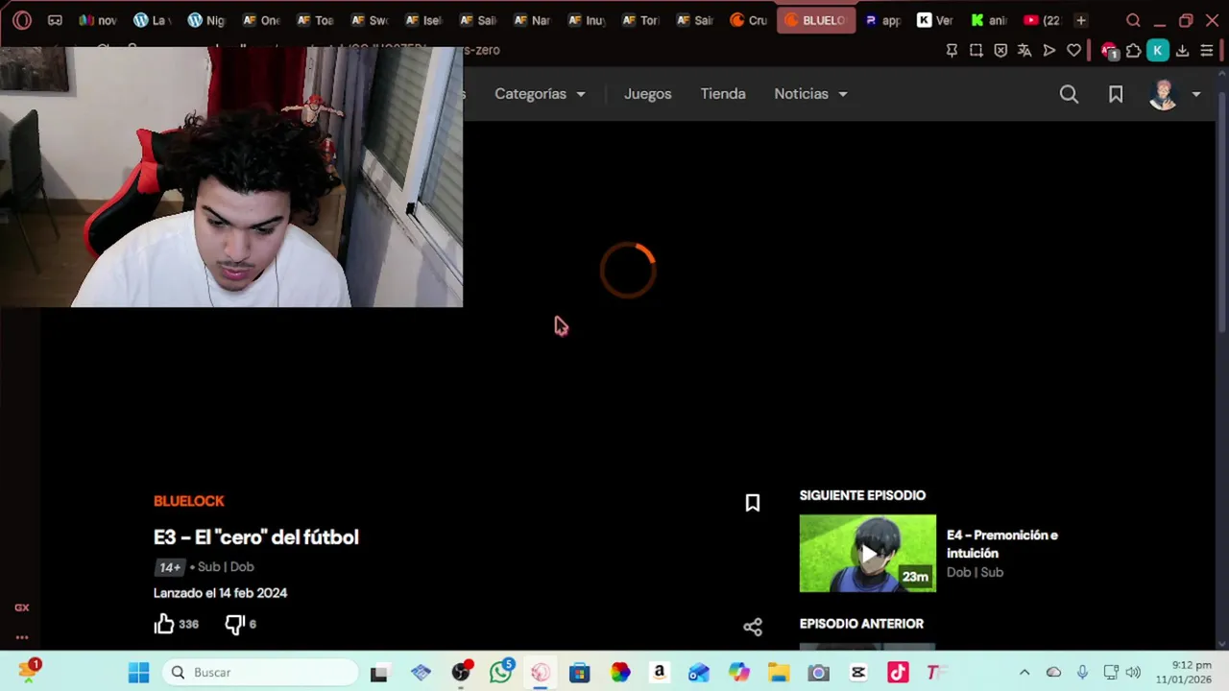Image resolution: width=1229 pixels, height=691 pixels.
Task: Open the Opera tab search magnifier
Action: pyautogui.click(x=1133, y=20)
